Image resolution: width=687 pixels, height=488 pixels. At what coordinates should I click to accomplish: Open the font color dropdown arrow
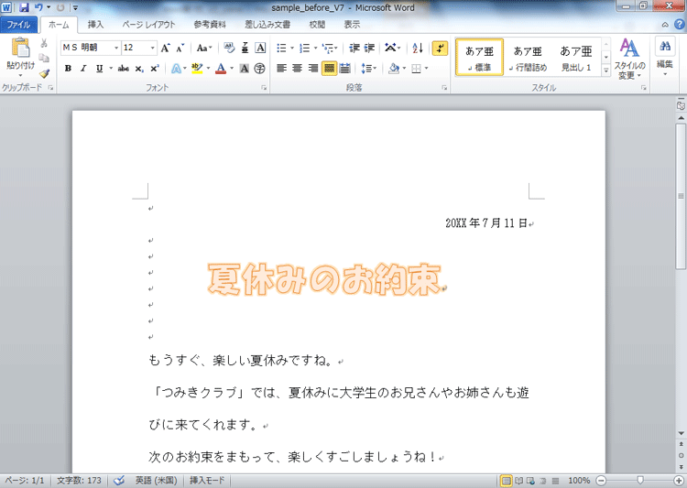232,69
